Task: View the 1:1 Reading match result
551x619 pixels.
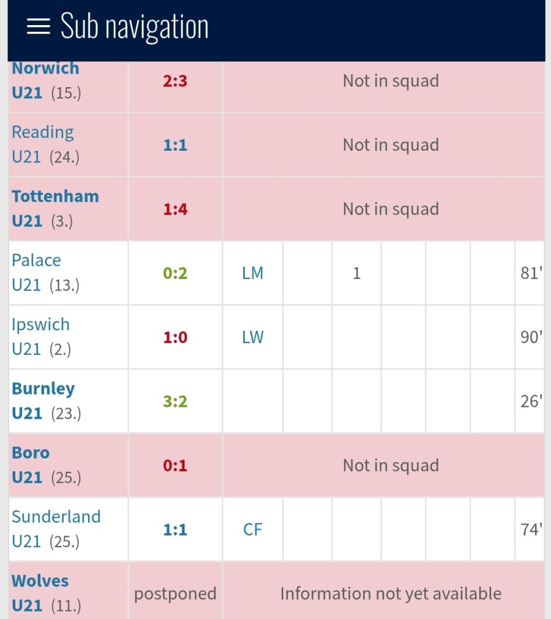Action: pos(175,145)
